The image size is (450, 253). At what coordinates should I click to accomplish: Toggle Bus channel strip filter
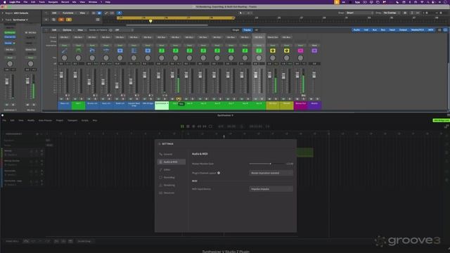click(382, 30)
